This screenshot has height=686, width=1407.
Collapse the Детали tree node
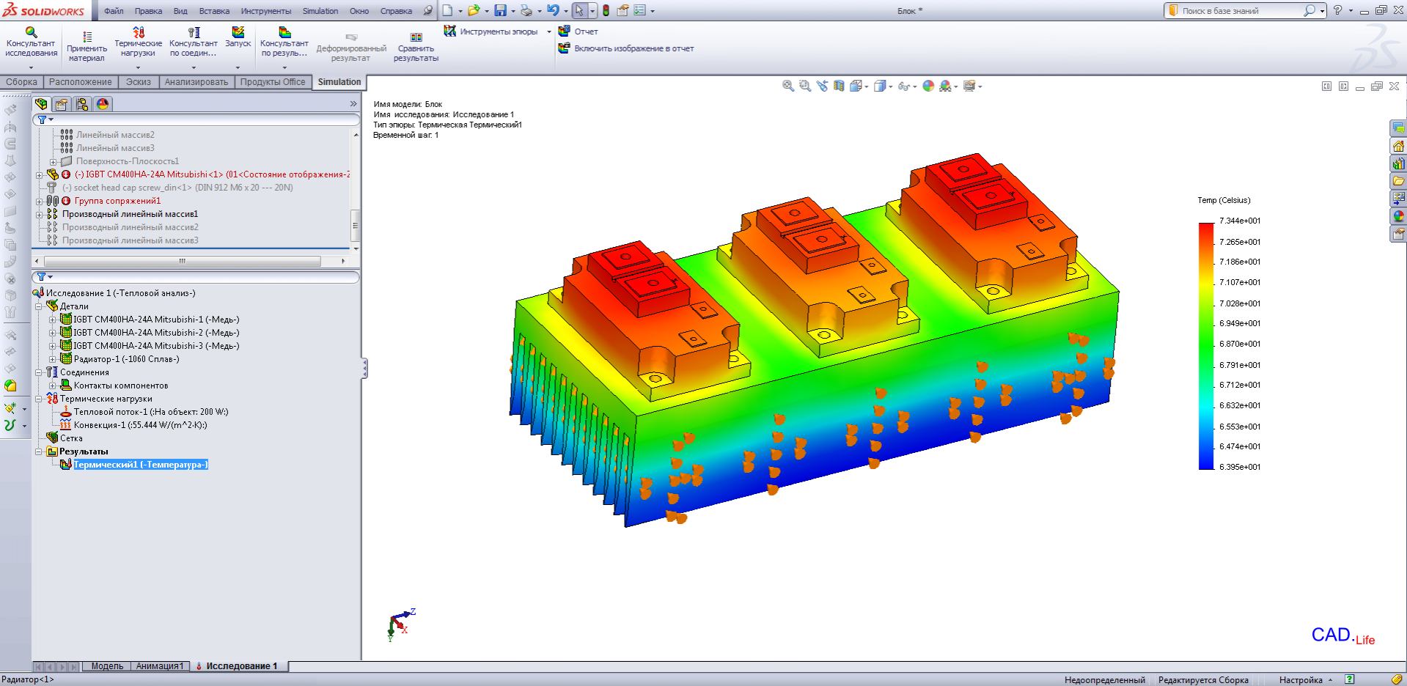(40, 306)
